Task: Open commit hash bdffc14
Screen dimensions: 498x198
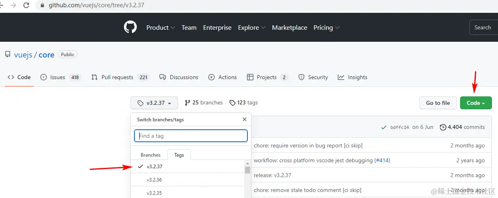Action: coord(400,127)
